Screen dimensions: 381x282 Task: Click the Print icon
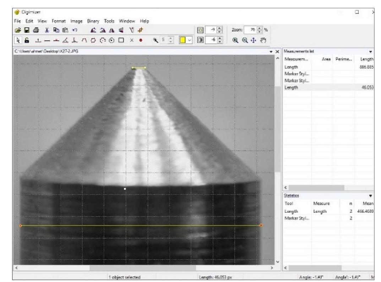click(x=36, y=30)
